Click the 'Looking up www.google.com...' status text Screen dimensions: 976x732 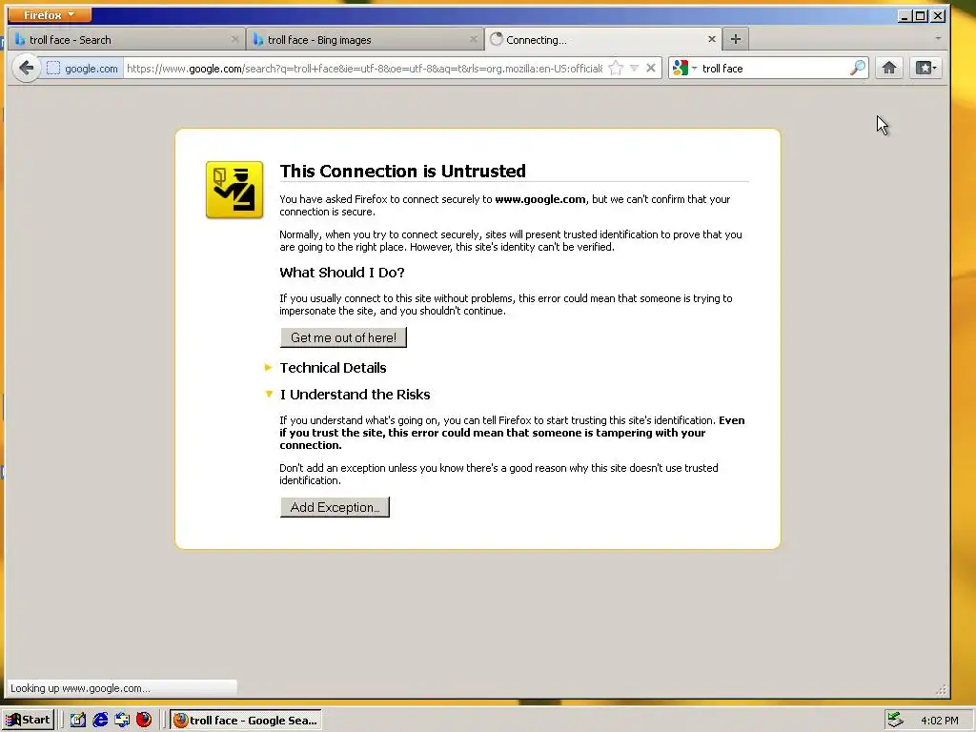click(x=80, y=688)
